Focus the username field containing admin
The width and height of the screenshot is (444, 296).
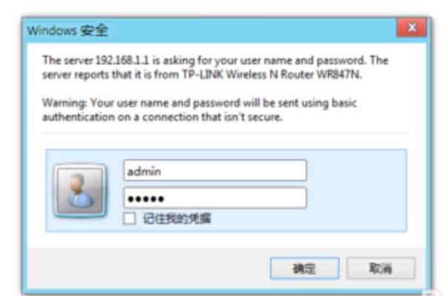(215, 170)
